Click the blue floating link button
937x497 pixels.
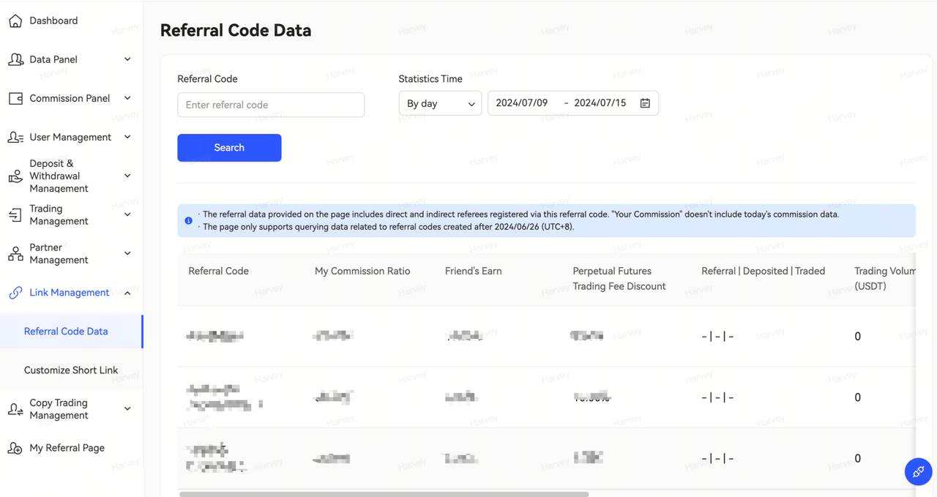tap(918, 471)
